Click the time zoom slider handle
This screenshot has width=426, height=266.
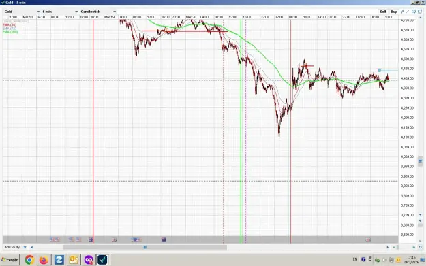[397, 247]
